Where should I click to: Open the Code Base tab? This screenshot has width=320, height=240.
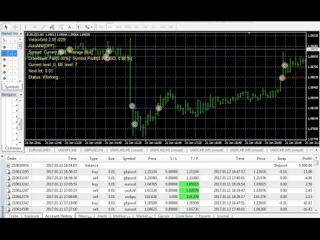184,216
